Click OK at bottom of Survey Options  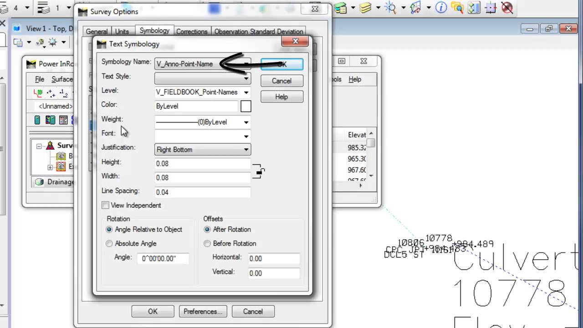[153, 312]
